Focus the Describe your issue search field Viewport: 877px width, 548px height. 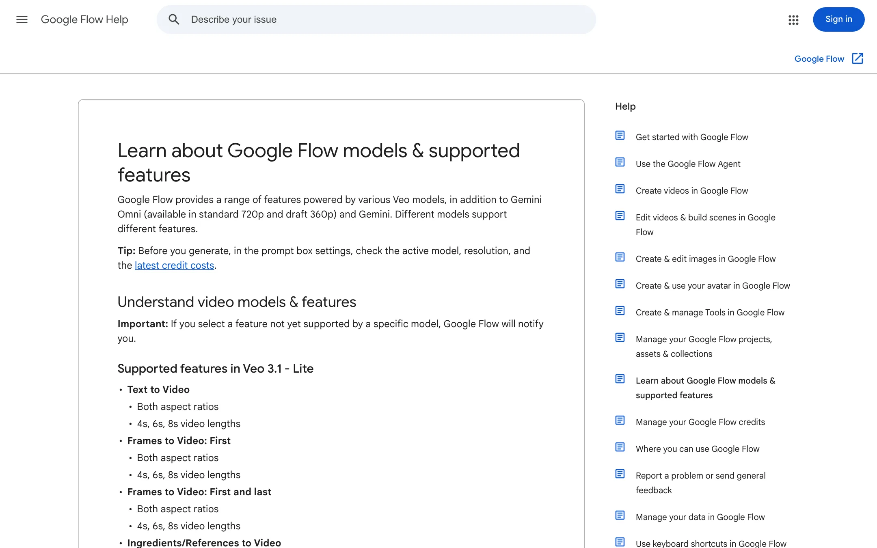376,19
